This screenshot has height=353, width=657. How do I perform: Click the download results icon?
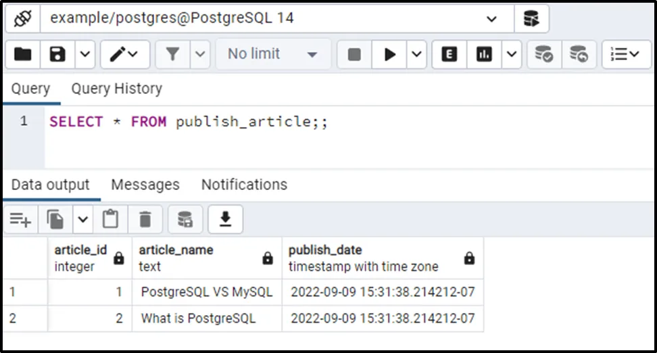225,219
